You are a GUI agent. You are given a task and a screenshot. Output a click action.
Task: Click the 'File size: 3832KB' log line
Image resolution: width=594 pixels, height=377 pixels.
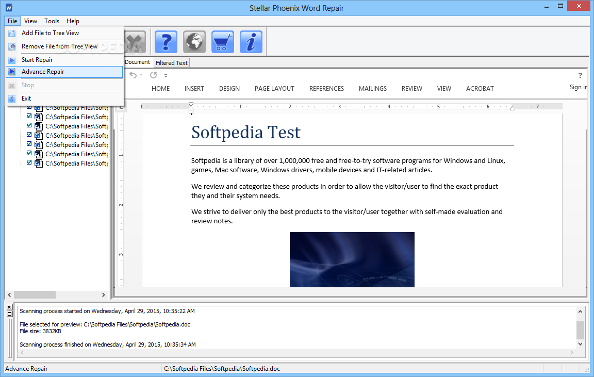(x=40, y=331)
